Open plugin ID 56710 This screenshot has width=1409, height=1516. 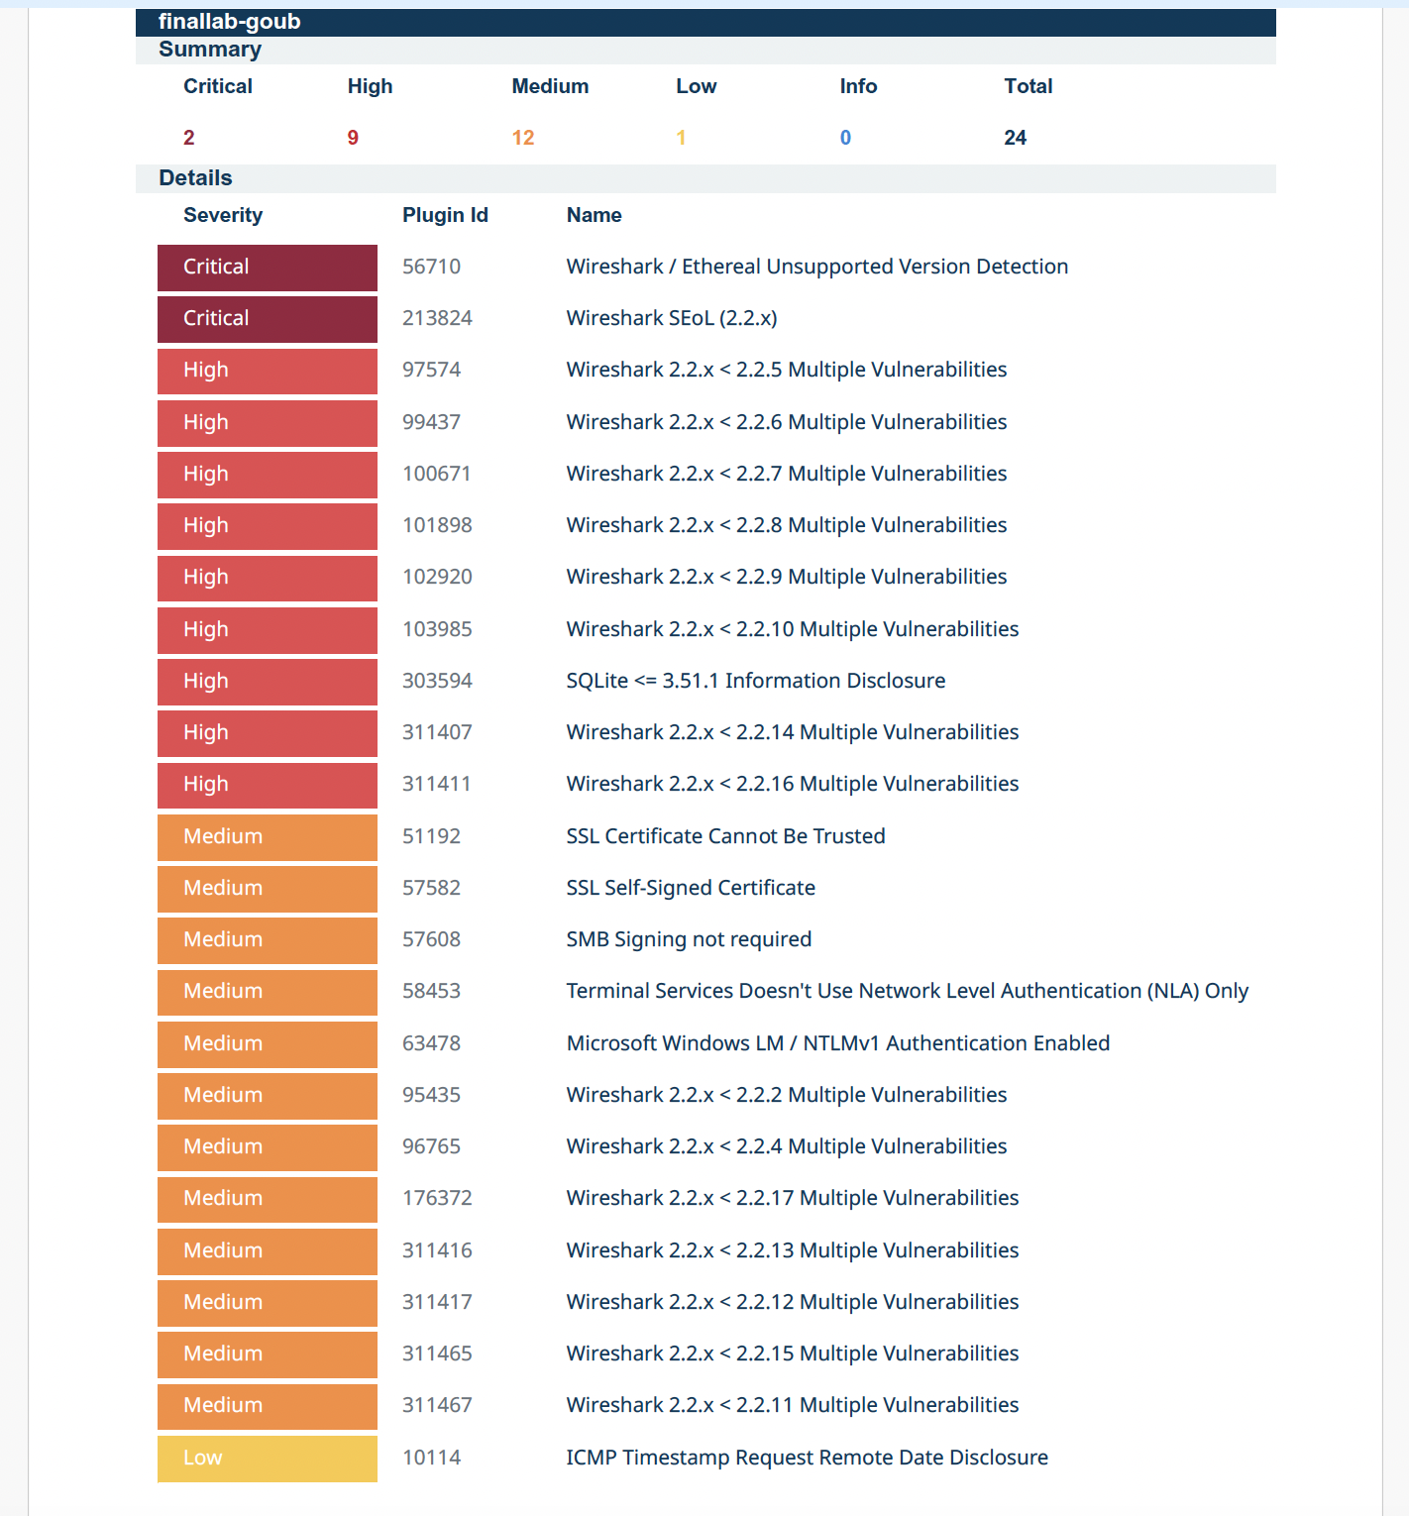(432, 267)
